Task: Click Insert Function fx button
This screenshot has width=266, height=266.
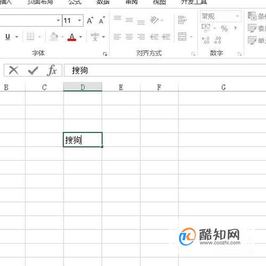Action: point(52,70)
